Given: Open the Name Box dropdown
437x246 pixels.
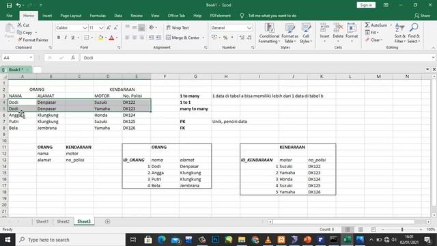Looking at the screenshot, I should (31, 57).
